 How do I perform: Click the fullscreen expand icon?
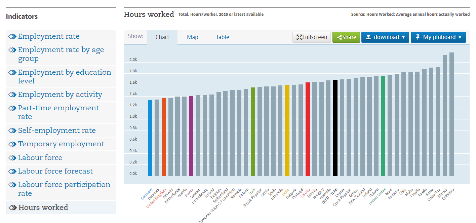299,37
